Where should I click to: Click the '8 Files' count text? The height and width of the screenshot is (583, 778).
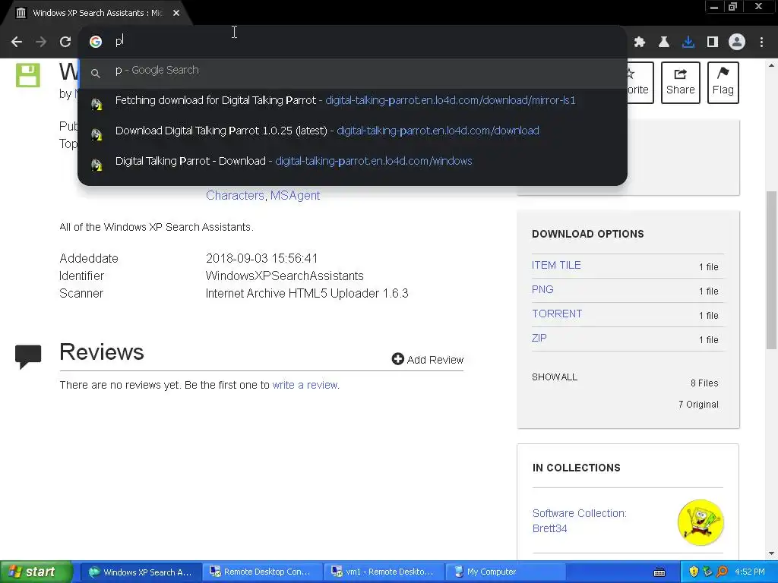click(704, 383)
